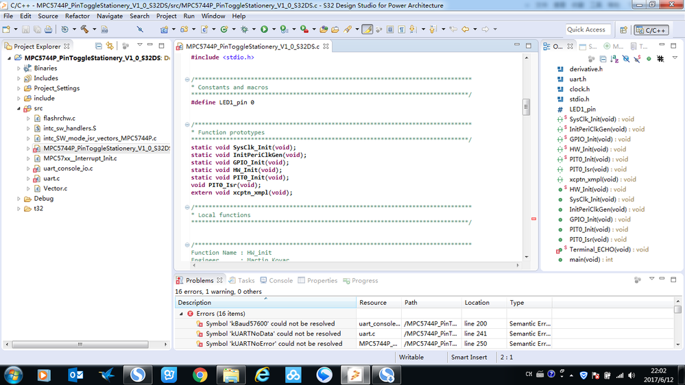Open Project Explorer view menu triangle
Viewport: 685px width, 385px height.
pos(140,45)
